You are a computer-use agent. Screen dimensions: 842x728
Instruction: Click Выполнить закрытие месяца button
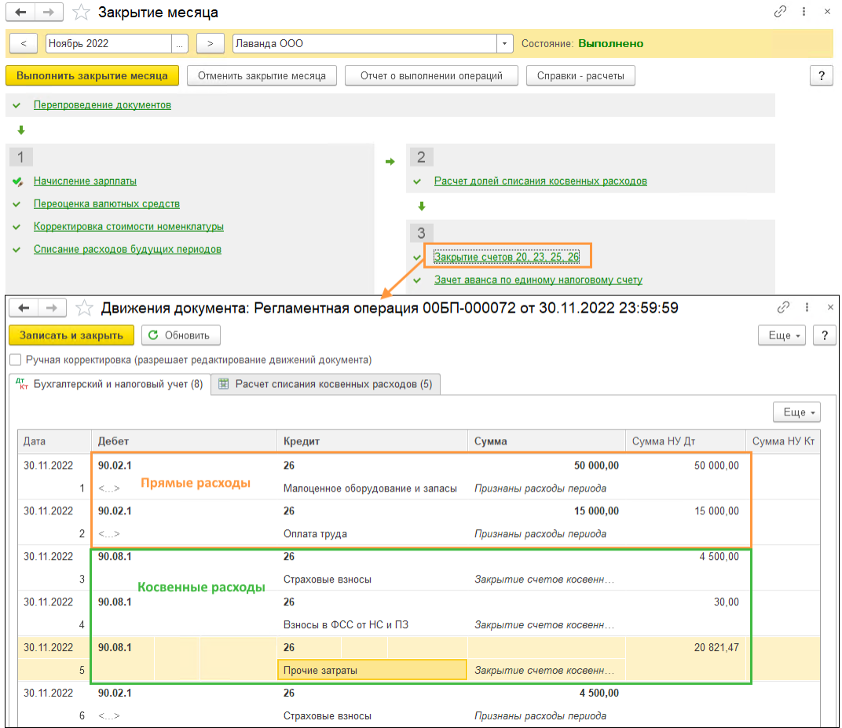click(x=93, y=75)
